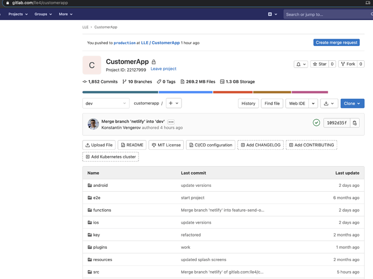Open MIT License button

pyautogui.click(x=166, y=145)
